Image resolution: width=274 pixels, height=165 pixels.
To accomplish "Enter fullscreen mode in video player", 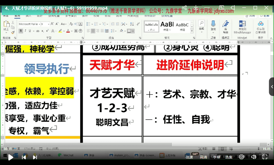I will click(x=265, y=157).
